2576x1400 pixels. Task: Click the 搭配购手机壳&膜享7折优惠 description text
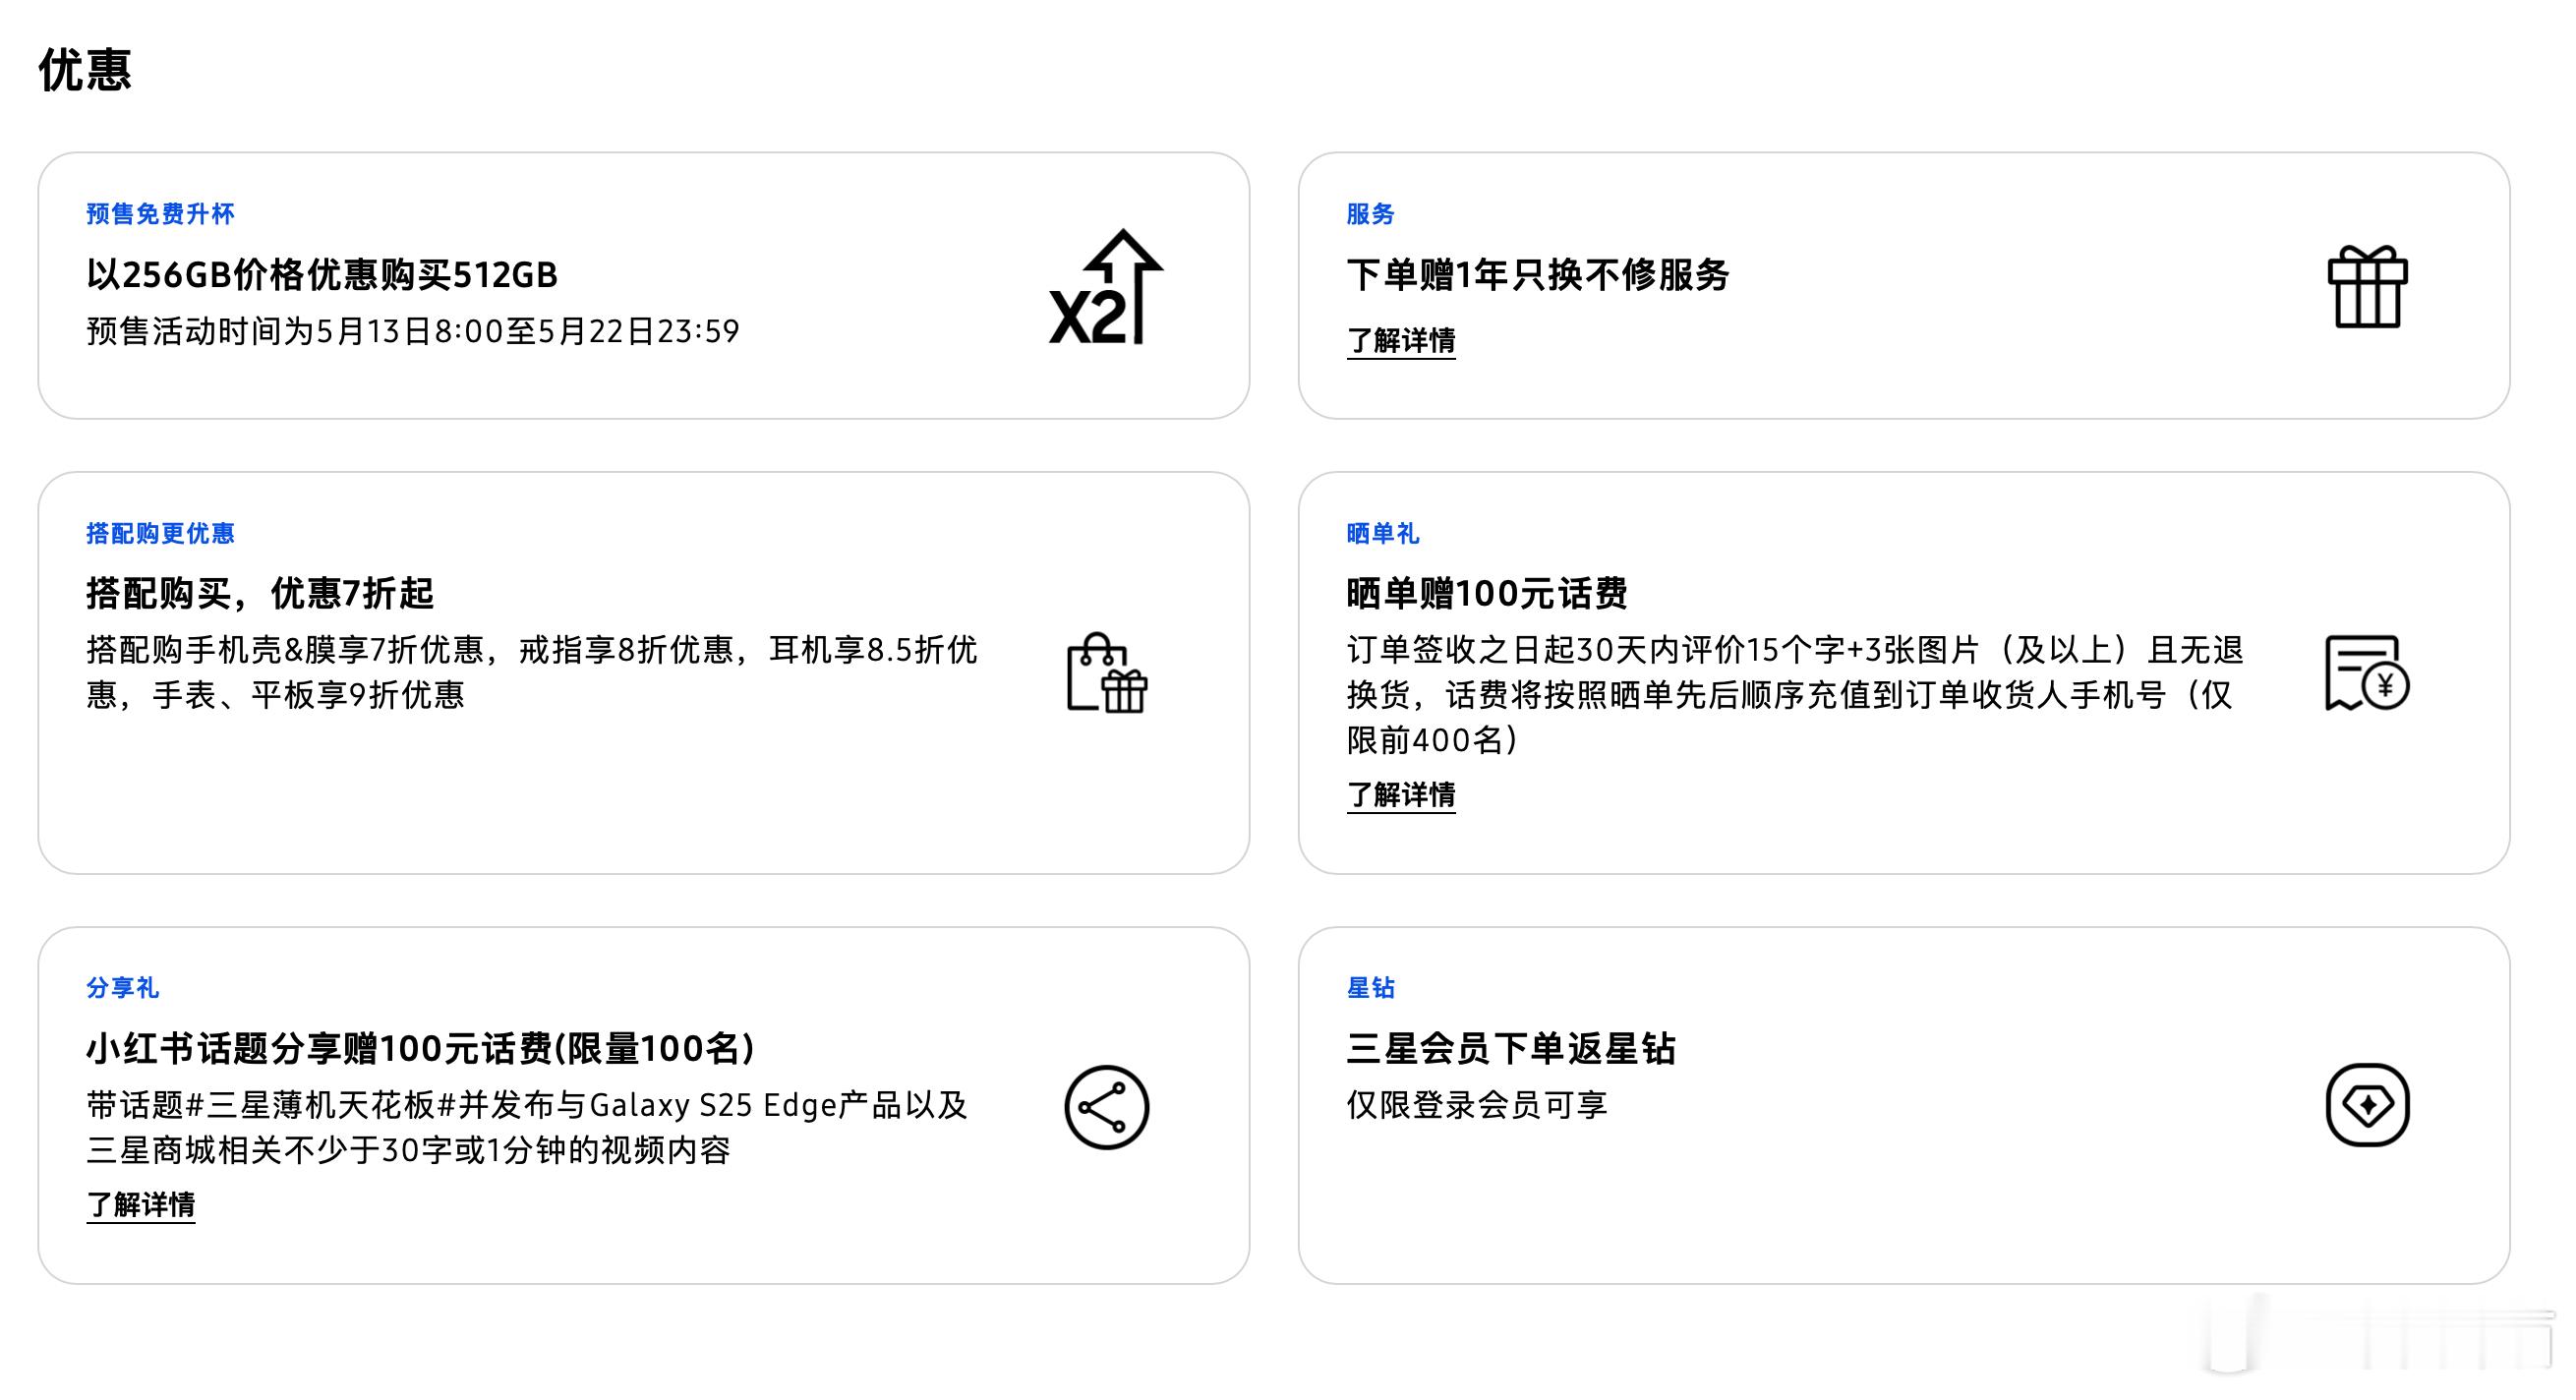click(x=532, y=672)
